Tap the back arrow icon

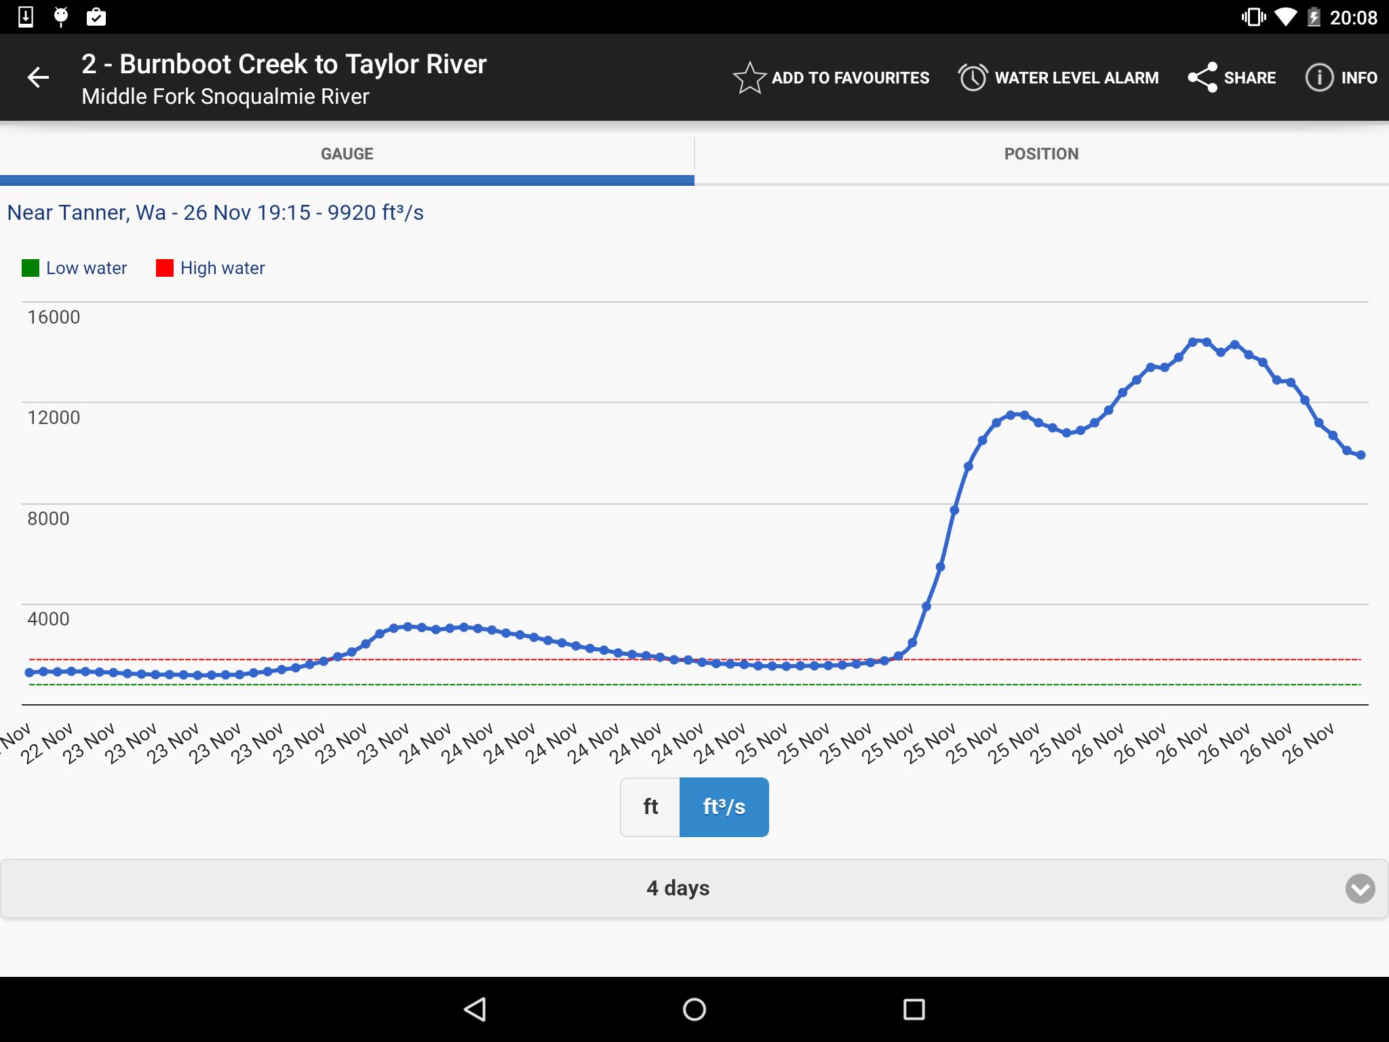[38, 77]
